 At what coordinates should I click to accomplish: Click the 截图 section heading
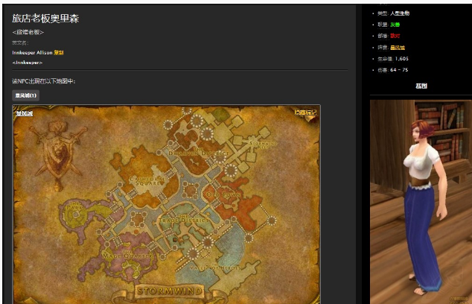pos(421,86)
